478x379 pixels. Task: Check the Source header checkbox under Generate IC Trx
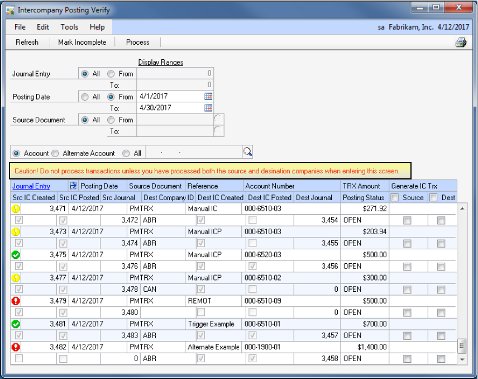[395, 197]
